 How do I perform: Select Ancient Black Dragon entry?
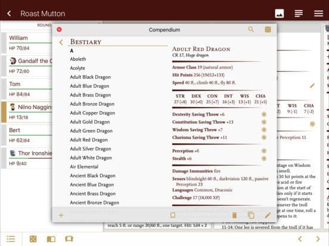(92, 176)
